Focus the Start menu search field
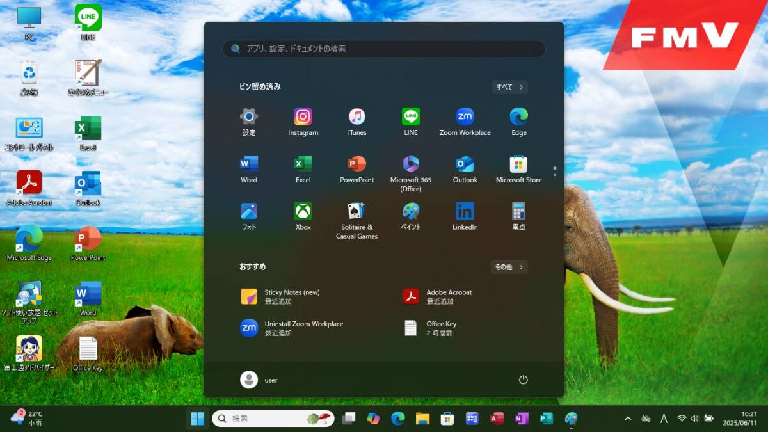768x432 pixels. pos(384,49)
